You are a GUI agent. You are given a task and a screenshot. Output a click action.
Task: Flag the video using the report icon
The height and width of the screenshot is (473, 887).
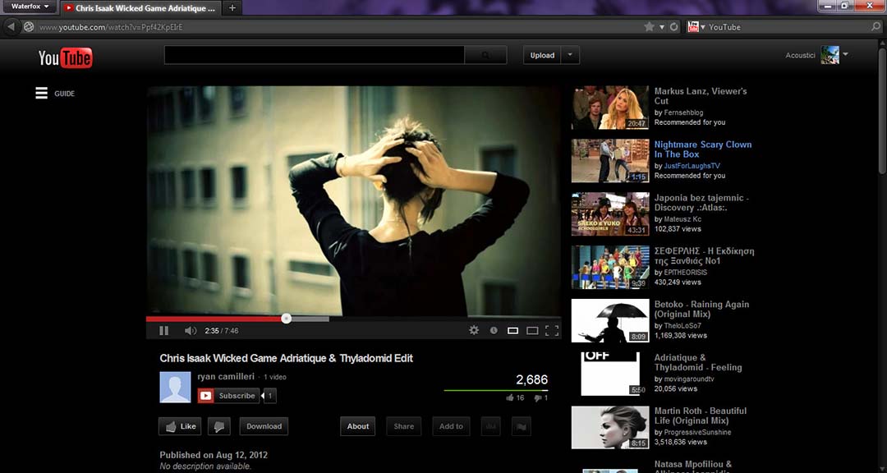pyautogui.click(x=521, y=426)
